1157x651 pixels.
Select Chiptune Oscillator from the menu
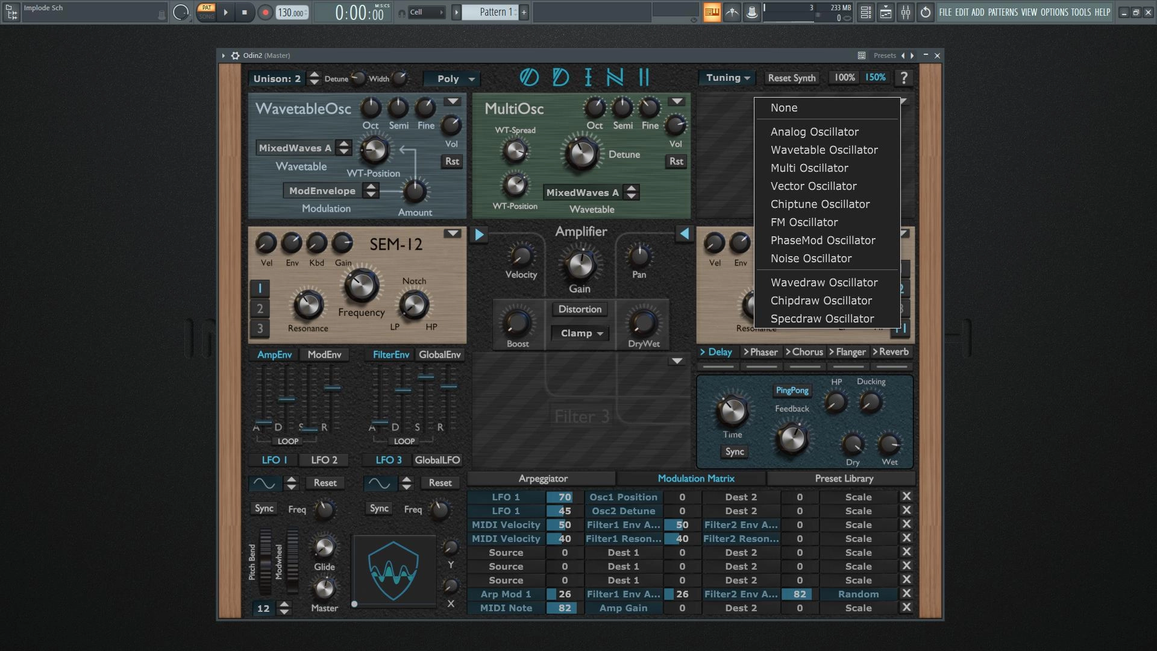[x=820, y=204]
